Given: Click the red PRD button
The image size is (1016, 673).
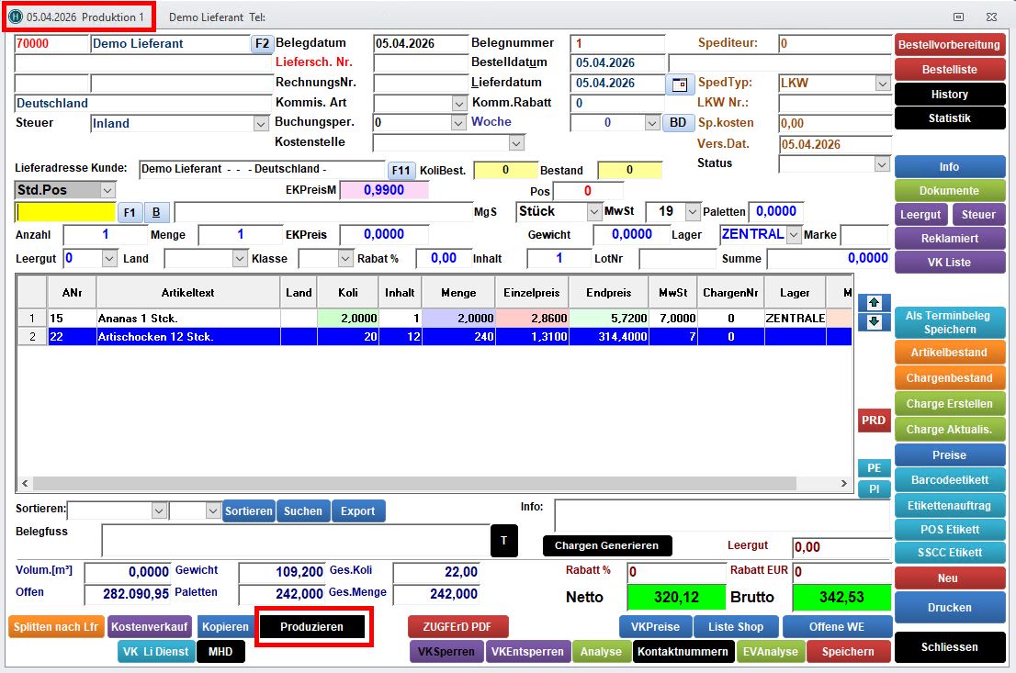Looking at the screenshot, I should pyautogui.click(x=873, y=421).
